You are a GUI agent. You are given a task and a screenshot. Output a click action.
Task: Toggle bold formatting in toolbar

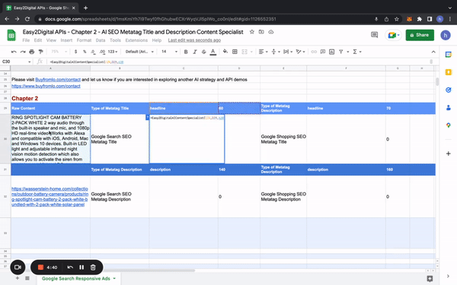pos(186,52)
